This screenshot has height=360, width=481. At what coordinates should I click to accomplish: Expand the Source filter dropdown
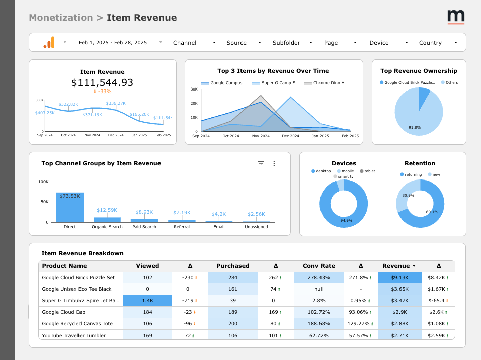click(244, 43)
